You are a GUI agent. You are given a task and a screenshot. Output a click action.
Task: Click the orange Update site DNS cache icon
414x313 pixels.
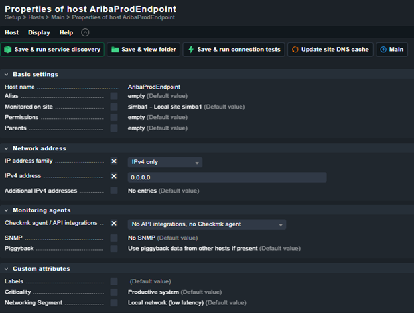(295, 50)
